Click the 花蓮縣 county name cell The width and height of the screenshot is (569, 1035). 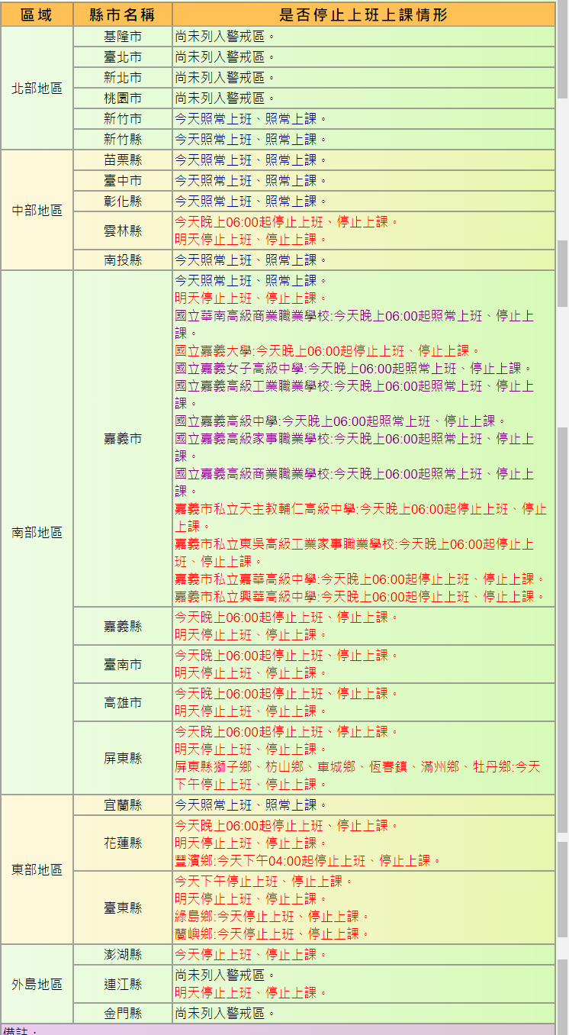click(x=123, y=843)
